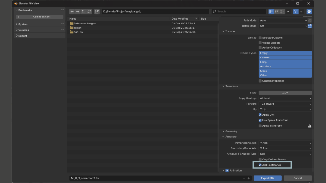The width and height of the screenshot is (326, 183).
Task: Enable Only Deform Bones
Action: click(260, 159)
